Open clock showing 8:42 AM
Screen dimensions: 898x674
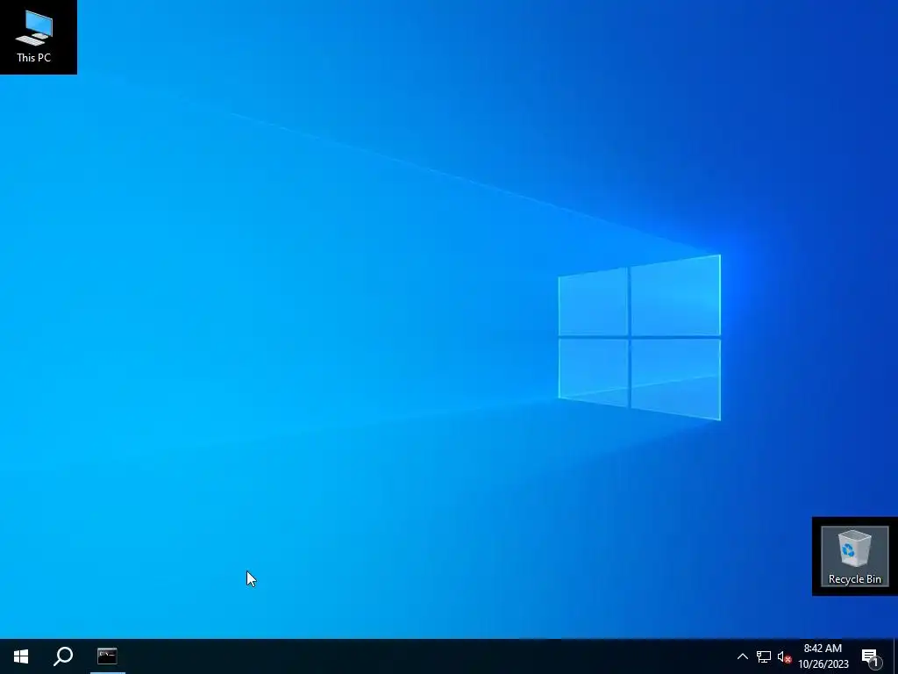coord(823,656)
